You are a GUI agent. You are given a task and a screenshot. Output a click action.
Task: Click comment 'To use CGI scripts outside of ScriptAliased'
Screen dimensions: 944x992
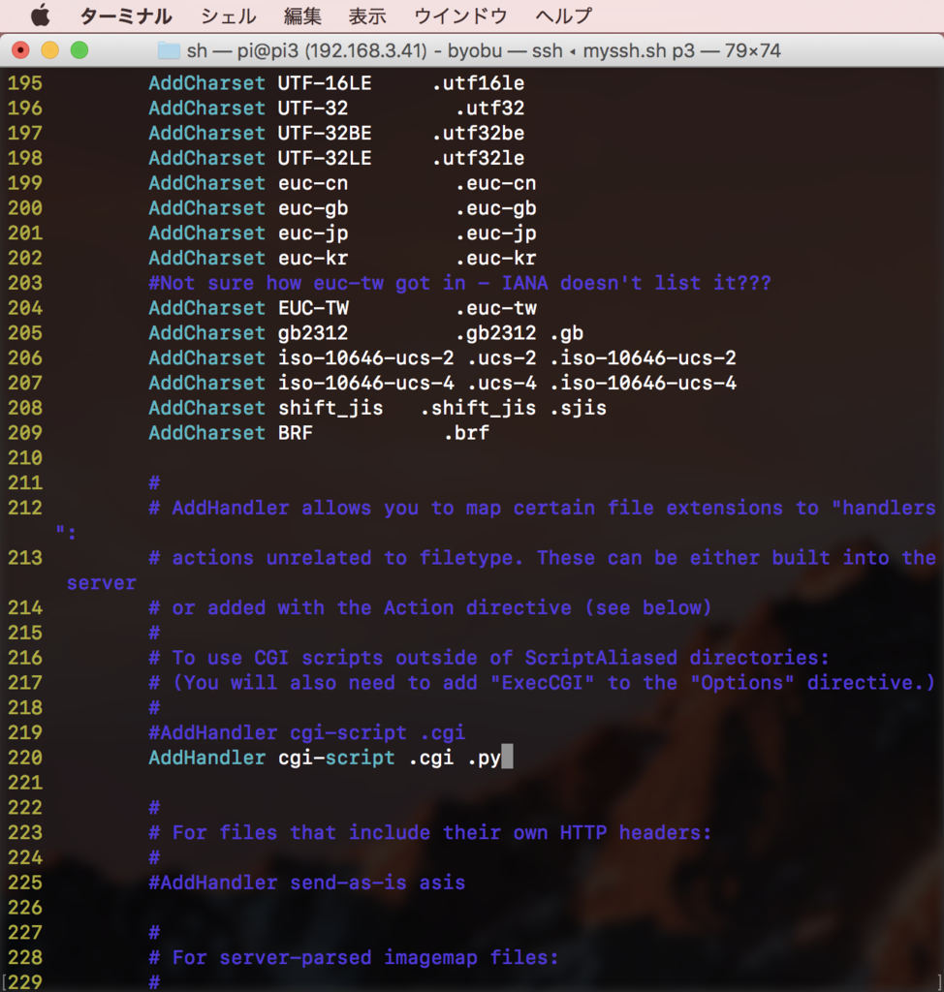[488, 658]
